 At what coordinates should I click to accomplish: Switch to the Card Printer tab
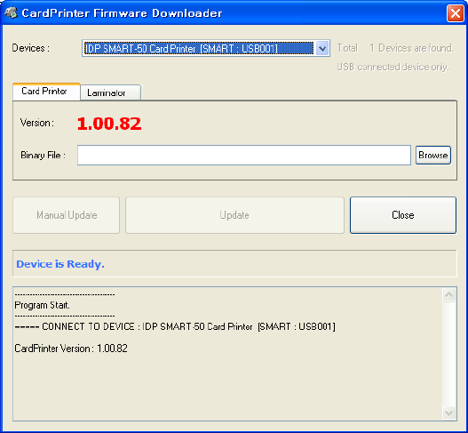(x=46, y=92)
